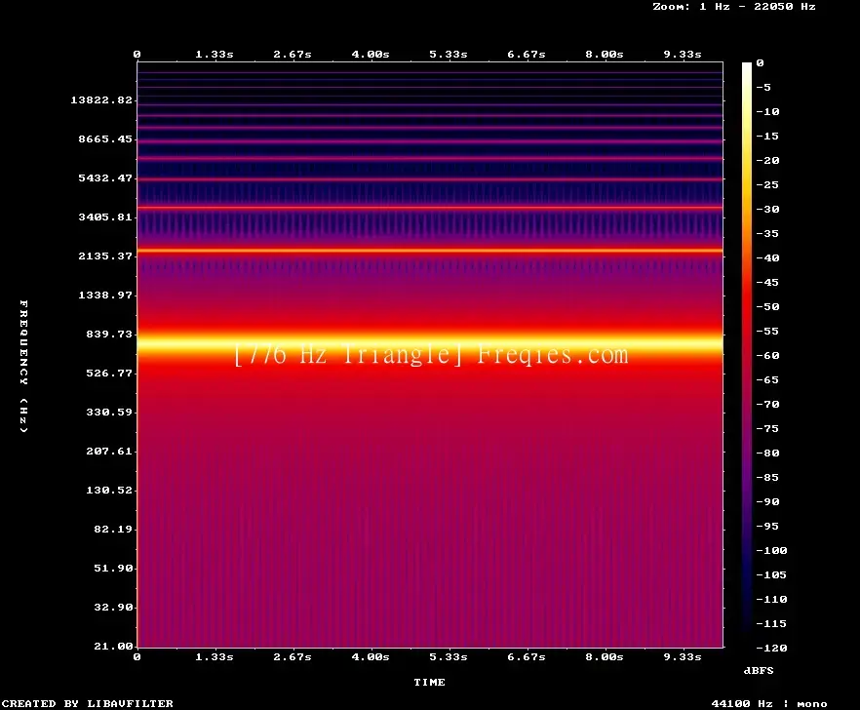Select the -110 dBFS scale label
The image size is (860, 710).
pos(771,599)
